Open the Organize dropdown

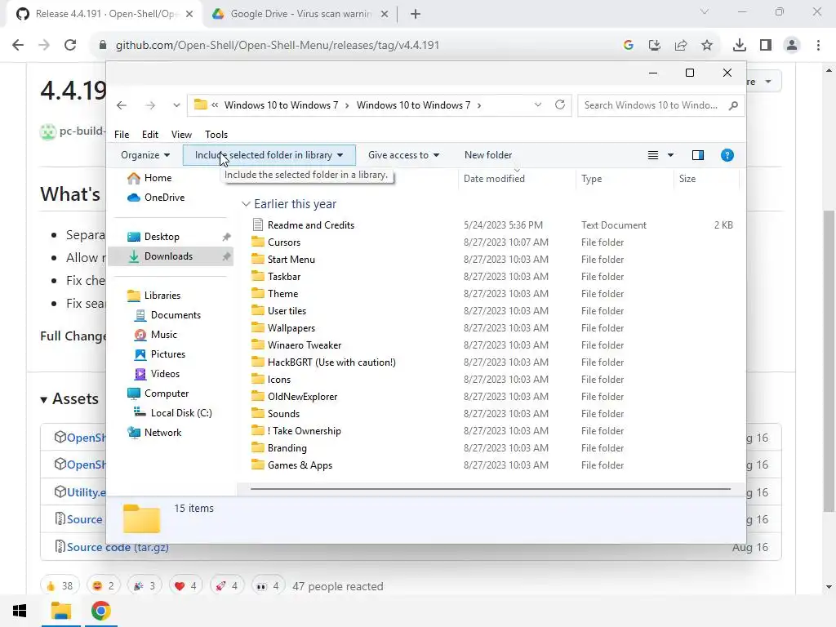coord(145,155)
